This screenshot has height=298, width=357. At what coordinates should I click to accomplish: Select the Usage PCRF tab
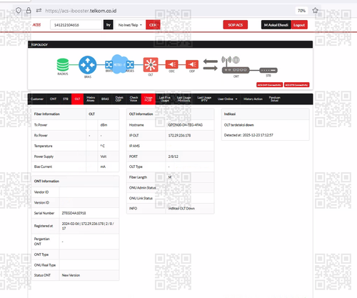pyautogui.click(x=149, y=99)
